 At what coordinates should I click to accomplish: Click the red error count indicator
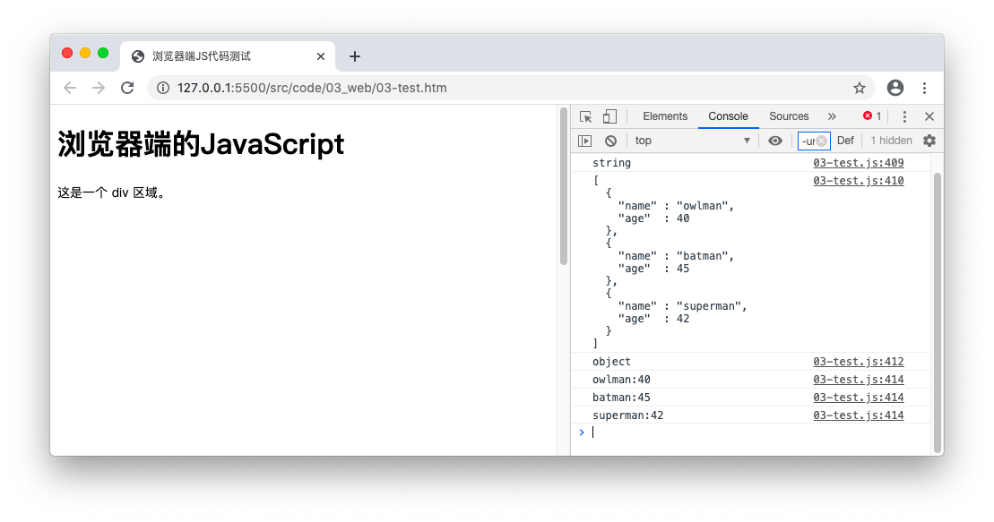click(871, 116)
